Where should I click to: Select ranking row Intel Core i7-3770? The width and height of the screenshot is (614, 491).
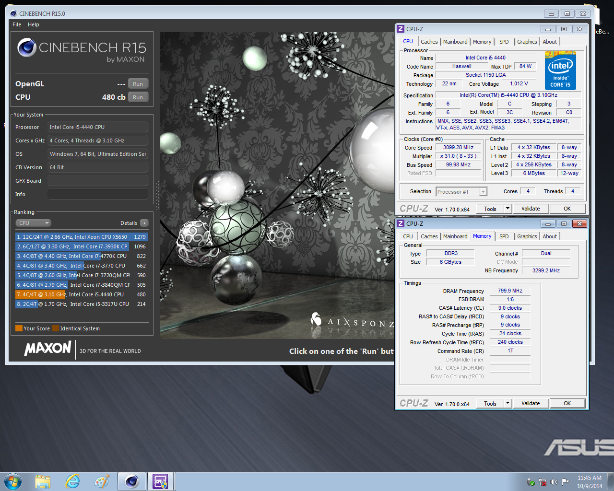[x=82, y=266]
